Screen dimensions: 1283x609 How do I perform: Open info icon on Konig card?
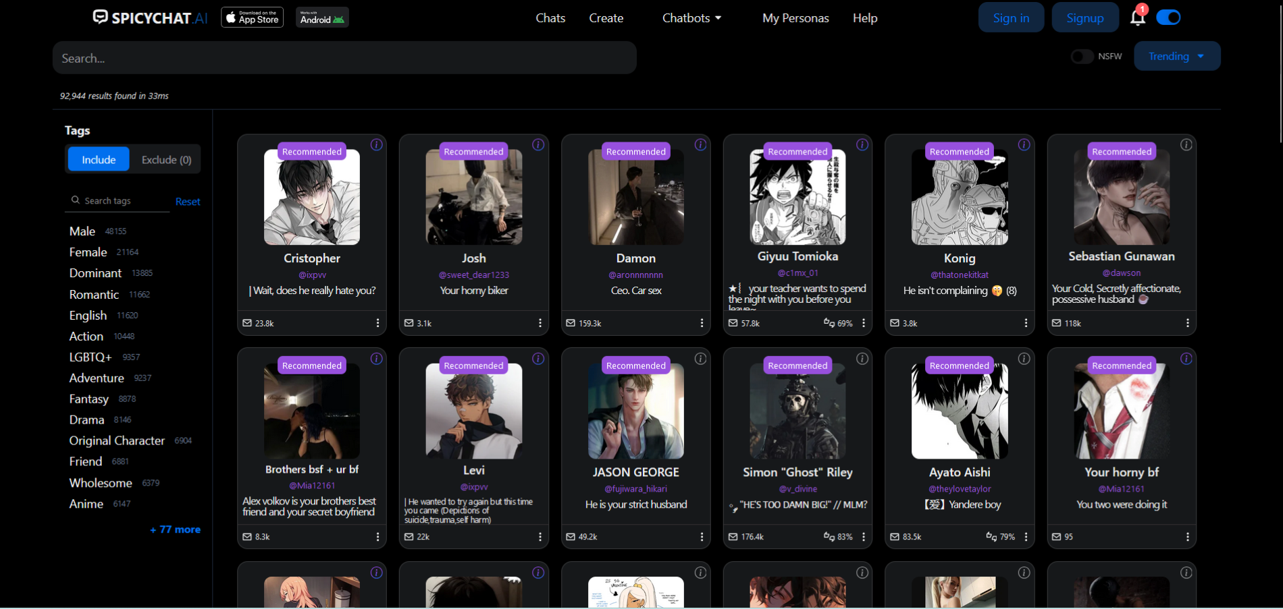point(1024,144)
